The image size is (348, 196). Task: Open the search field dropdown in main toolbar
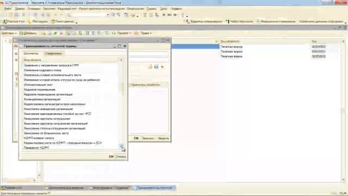click(x=108, y=15)
